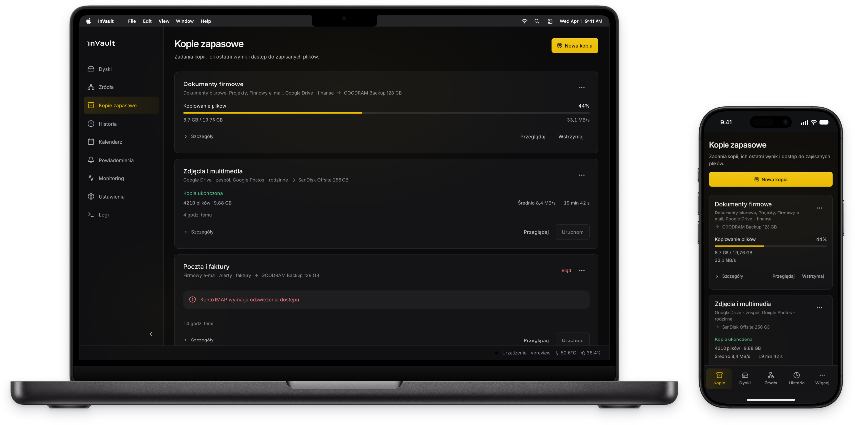Open the Więcej tab on the phone
The height and width of the screenshot is (425, 855).
(822, 379)
